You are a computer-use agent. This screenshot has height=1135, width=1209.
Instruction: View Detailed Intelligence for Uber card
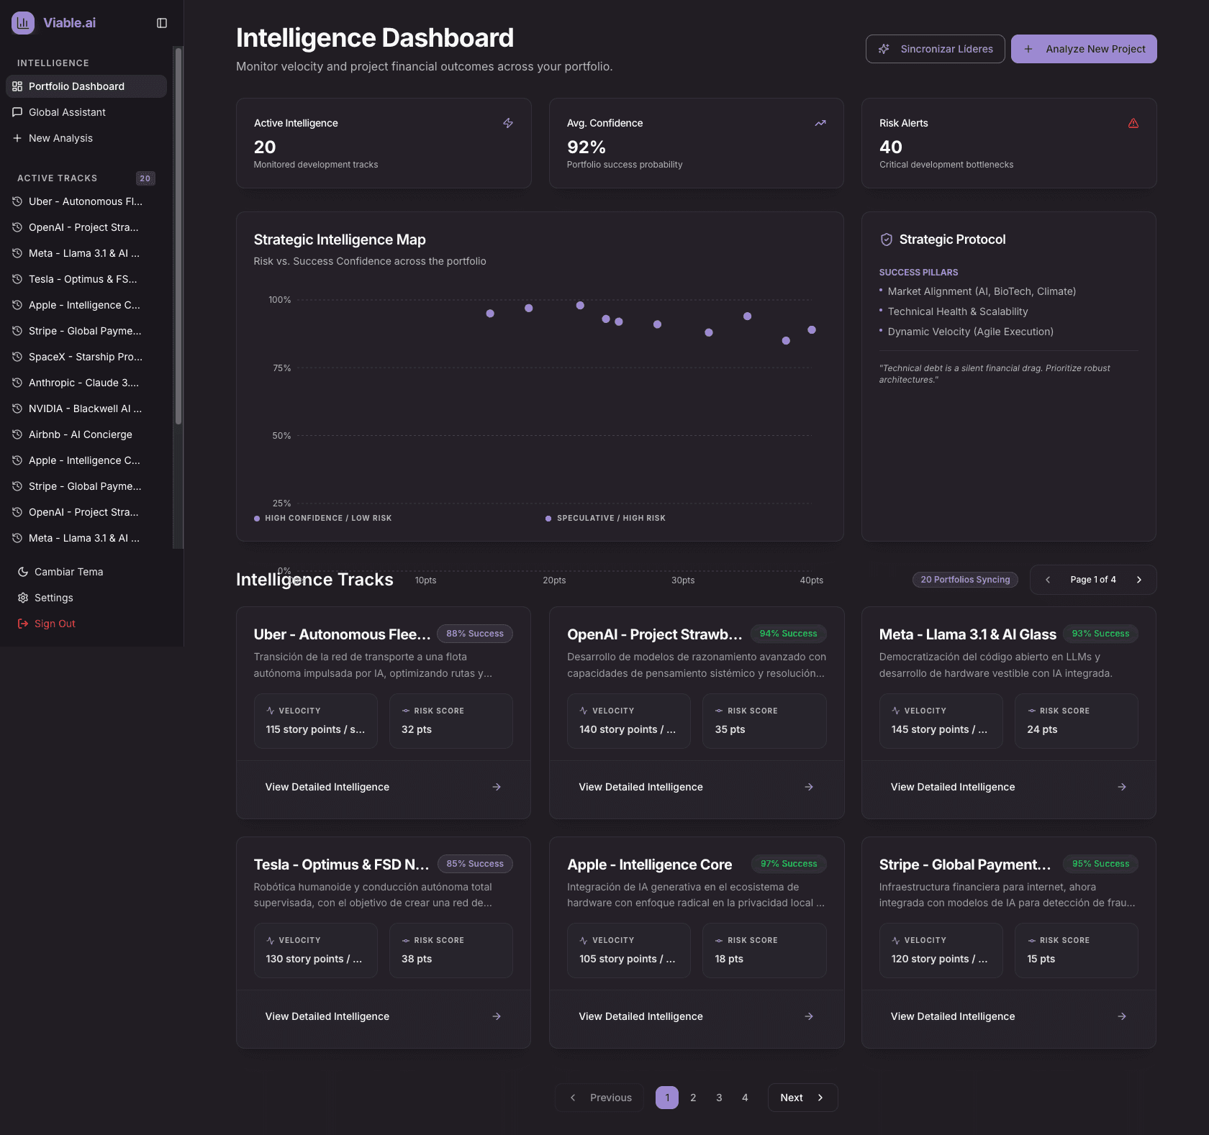(384, 787)
